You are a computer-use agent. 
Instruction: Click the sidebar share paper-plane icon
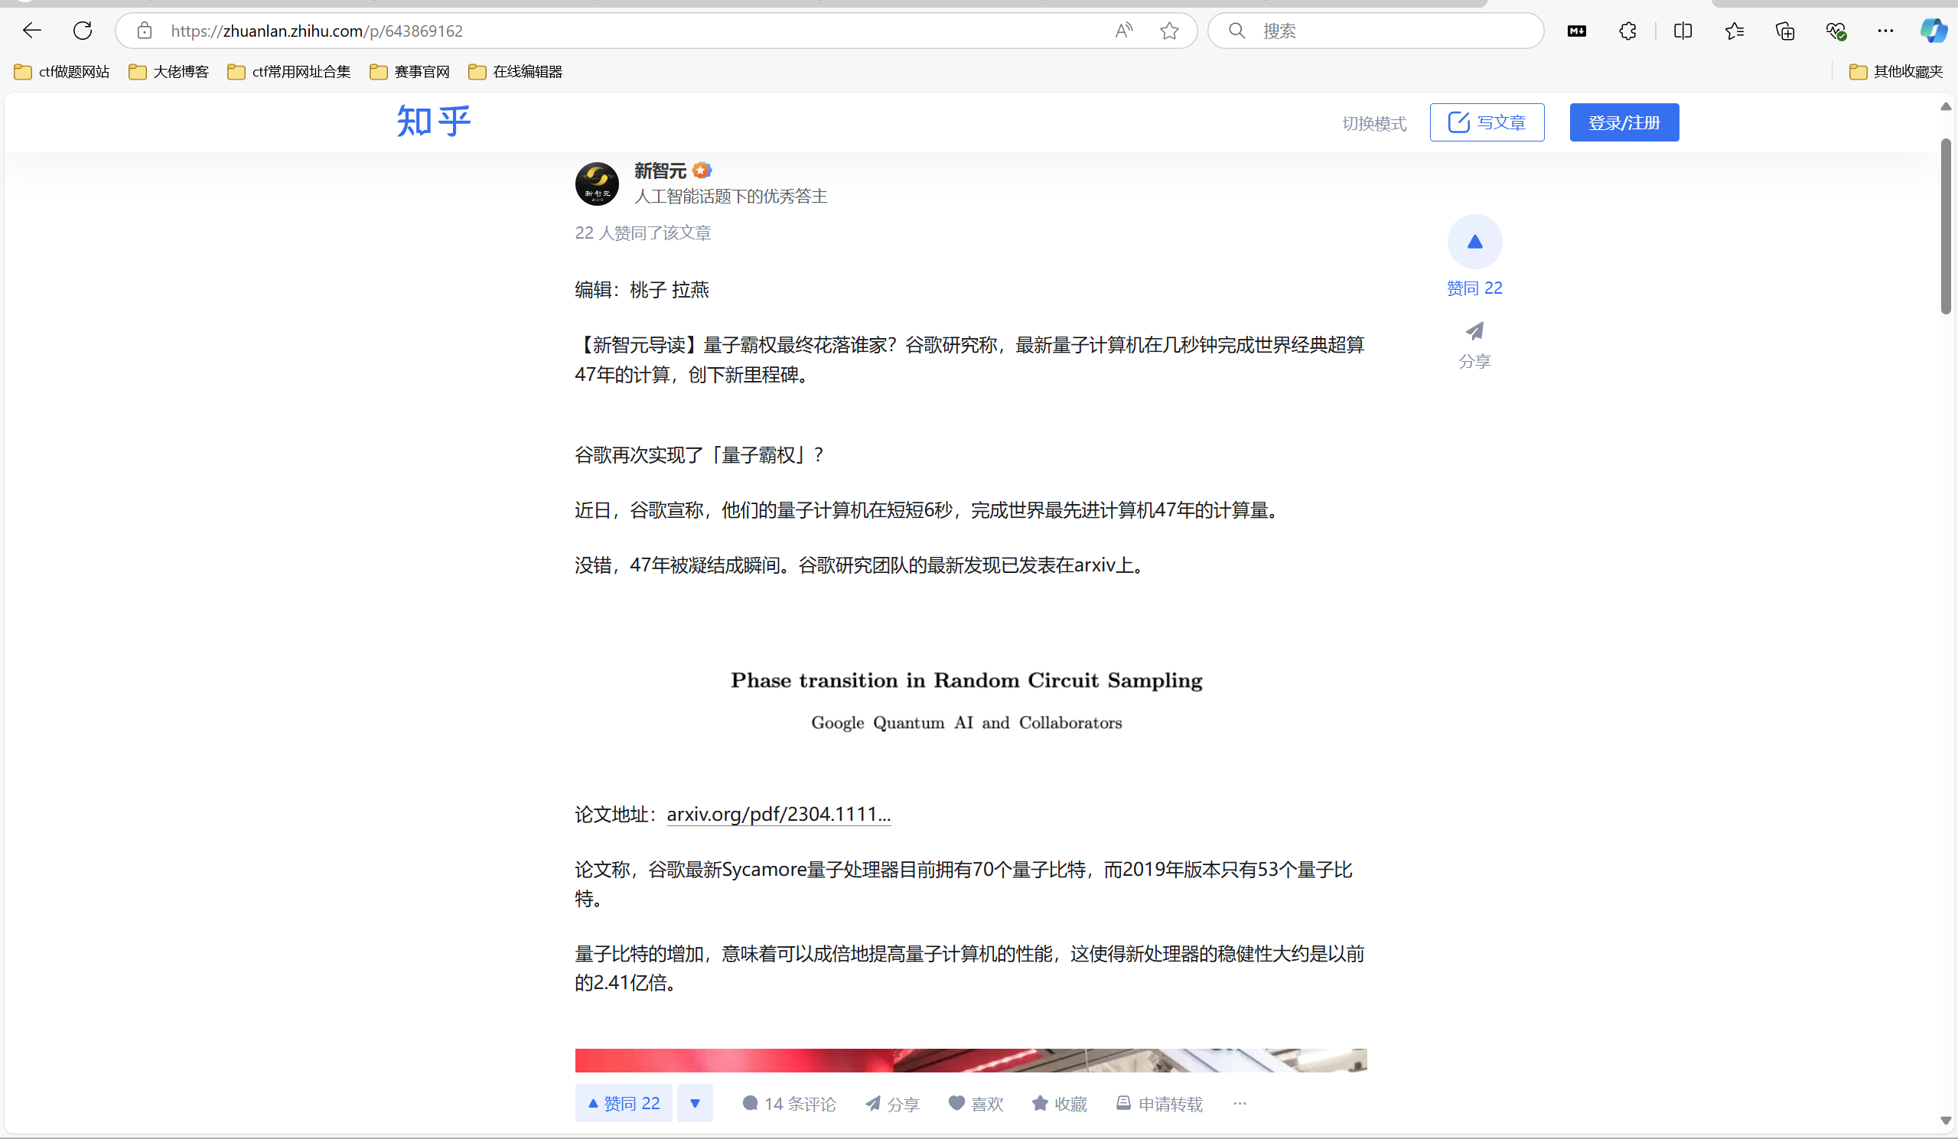(x=1474, y=331)
